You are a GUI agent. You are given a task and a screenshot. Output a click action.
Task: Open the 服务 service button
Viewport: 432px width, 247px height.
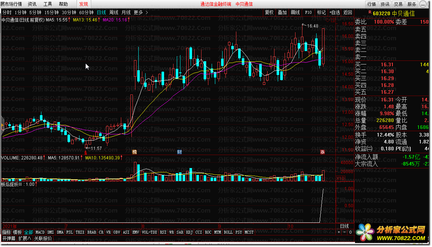point(412,4)
